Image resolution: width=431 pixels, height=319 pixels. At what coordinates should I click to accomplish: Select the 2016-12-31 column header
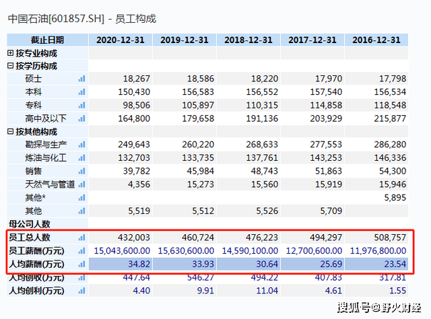tap(376, 40)
